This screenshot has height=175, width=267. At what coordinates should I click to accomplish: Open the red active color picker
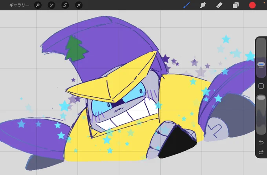(252, 5)
